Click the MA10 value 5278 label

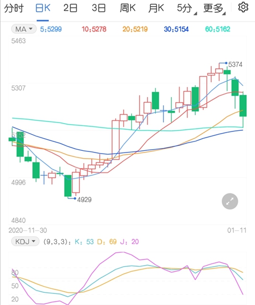94,29
